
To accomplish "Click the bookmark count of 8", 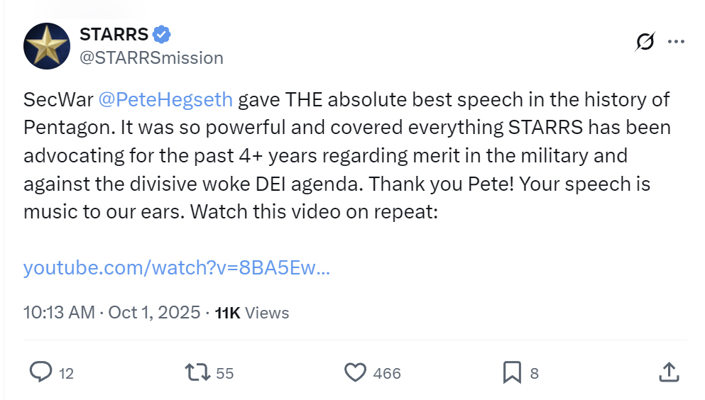I will click(x=534, y=373).
